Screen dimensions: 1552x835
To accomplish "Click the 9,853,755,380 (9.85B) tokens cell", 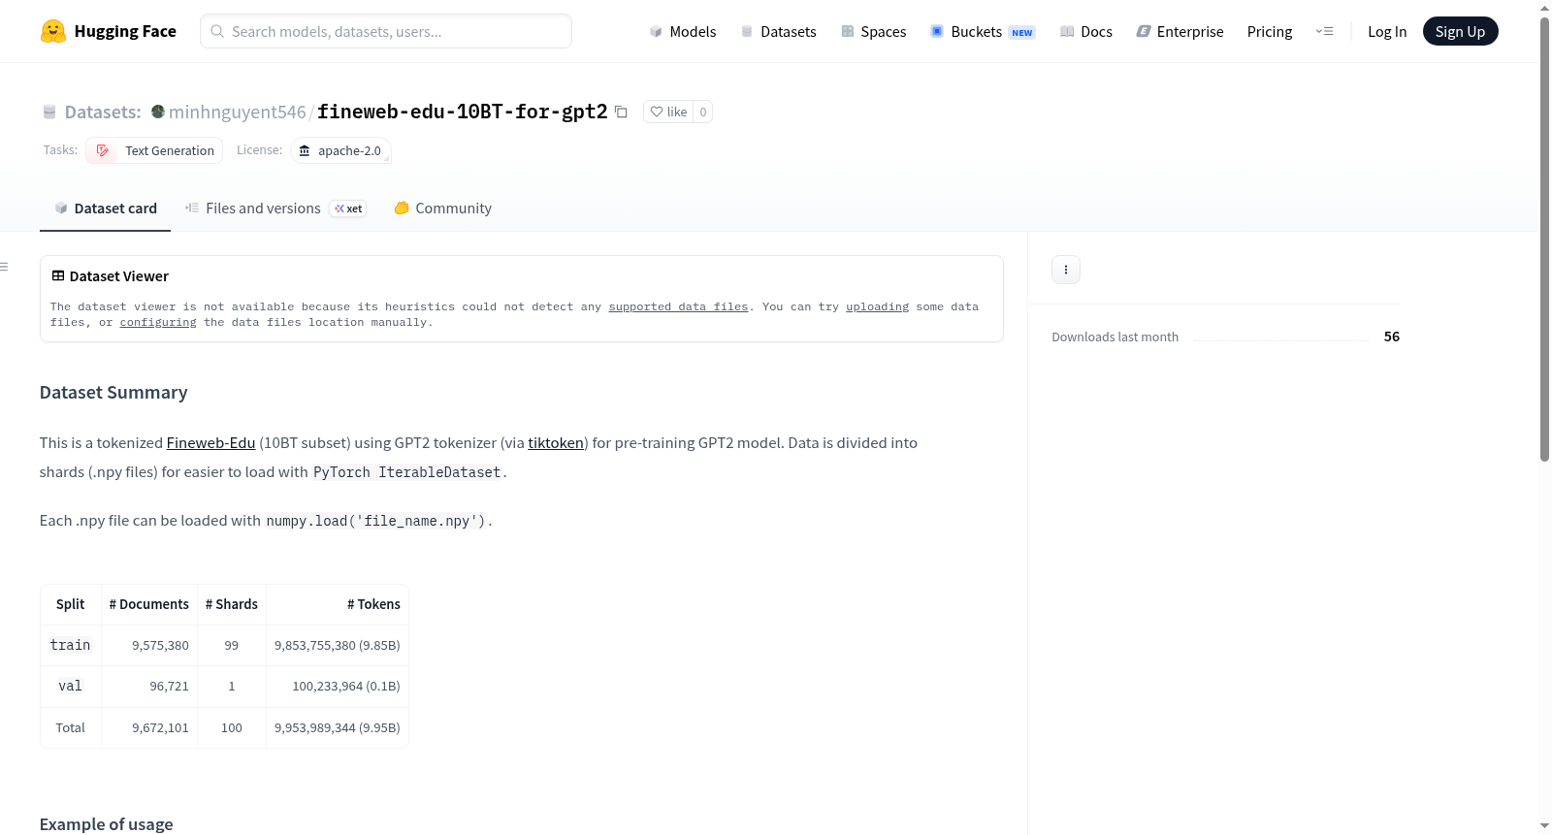I will pyautogui.click(x=338, y=645).
